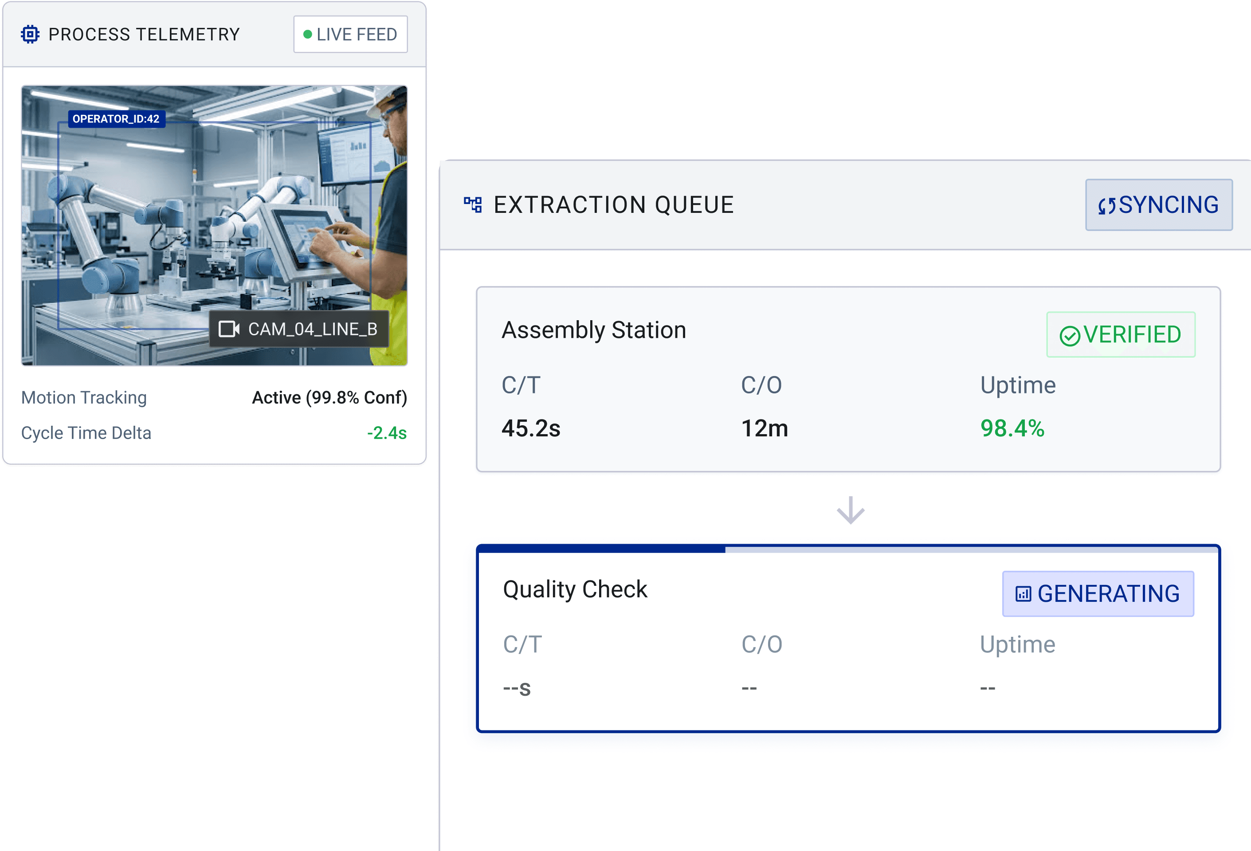Open the factory camera feed thumbnail
This screenshot has width=1251, height=851.
pyautogui.click(x=214, y=226)
